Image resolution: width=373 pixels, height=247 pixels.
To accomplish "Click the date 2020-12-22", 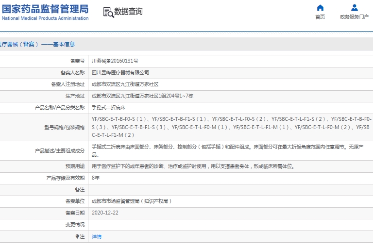I will point(105,213).
